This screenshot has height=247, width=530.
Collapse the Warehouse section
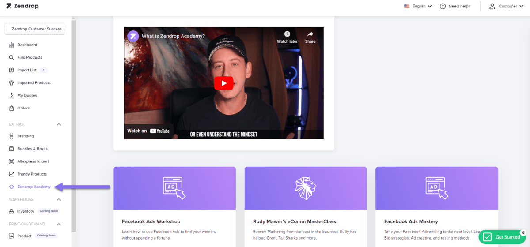[x=59, y=199]
